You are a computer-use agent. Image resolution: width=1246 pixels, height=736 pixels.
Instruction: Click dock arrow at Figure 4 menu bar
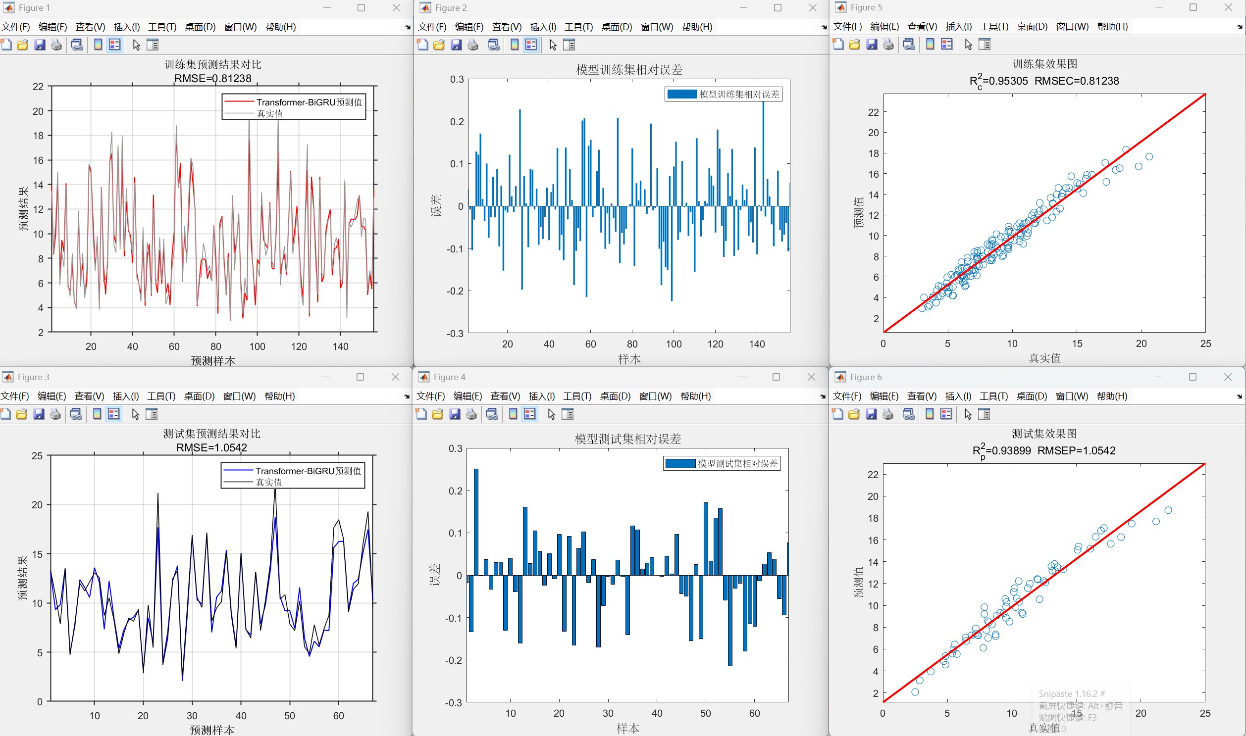tap(823, 397)
